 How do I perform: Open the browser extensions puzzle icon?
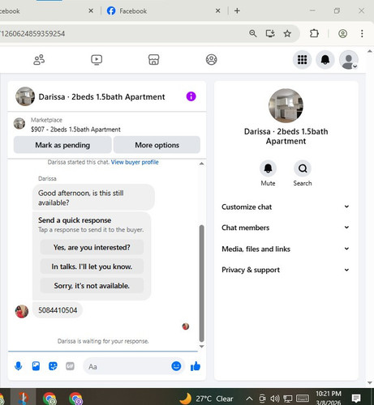pos(314,33)
